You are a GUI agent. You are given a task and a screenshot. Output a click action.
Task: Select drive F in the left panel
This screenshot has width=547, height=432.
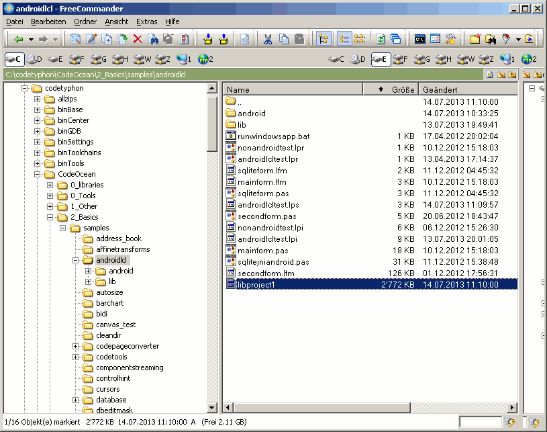[x=77, y=59]
